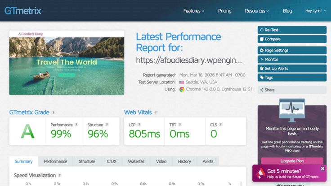
Task: Click the Monitor button
Action: click(x=292, y=59)
